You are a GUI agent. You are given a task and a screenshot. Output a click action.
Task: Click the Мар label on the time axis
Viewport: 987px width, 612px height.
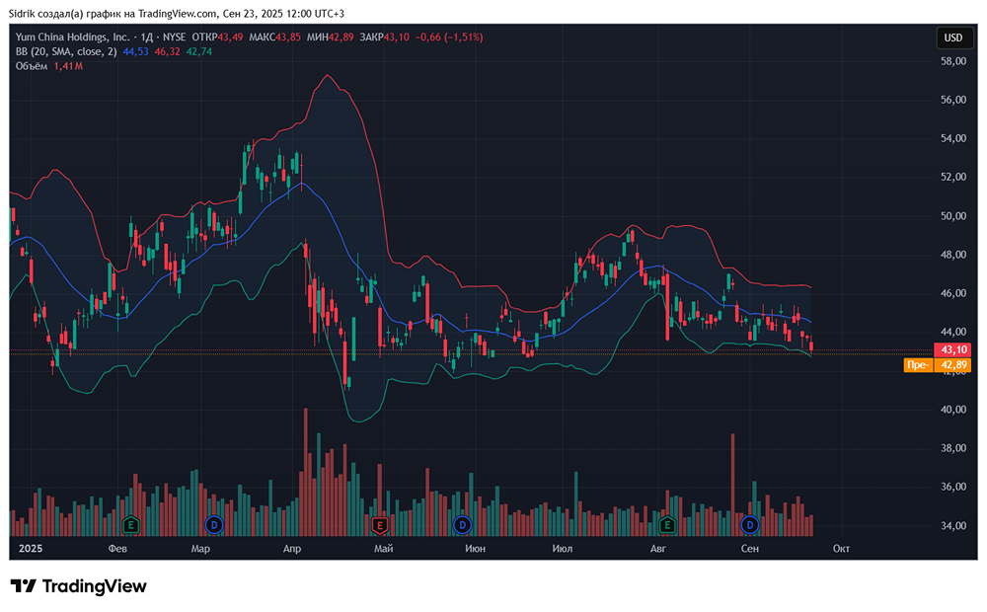pos(200,549)
